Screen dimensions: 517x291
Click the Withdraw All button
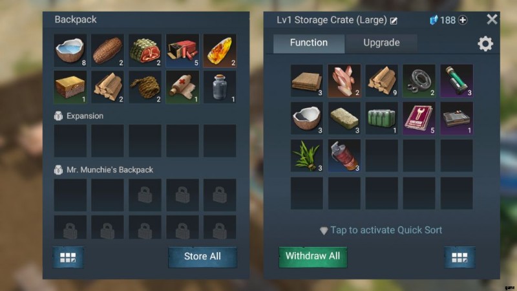coord(313,256)
